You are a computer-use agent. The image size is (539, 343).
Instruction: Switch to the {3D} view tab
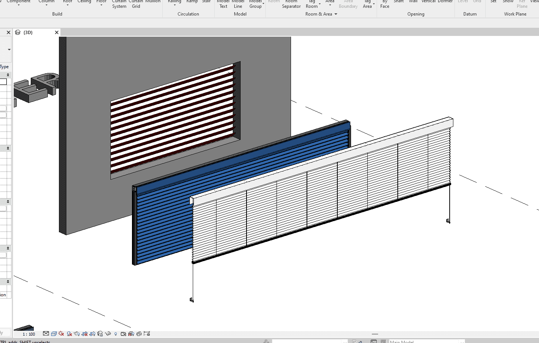click(28, 33)
